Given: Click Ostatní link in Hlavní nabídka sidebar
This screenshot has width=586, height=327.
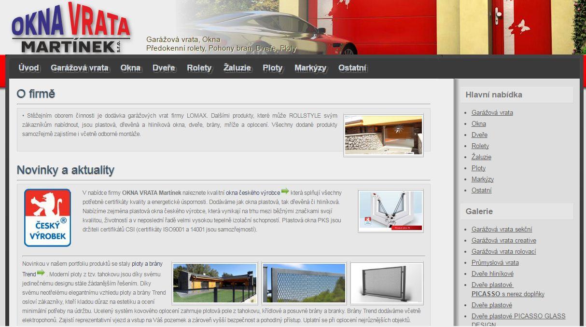Looking at the screenshot, I should tap(482, 191).
